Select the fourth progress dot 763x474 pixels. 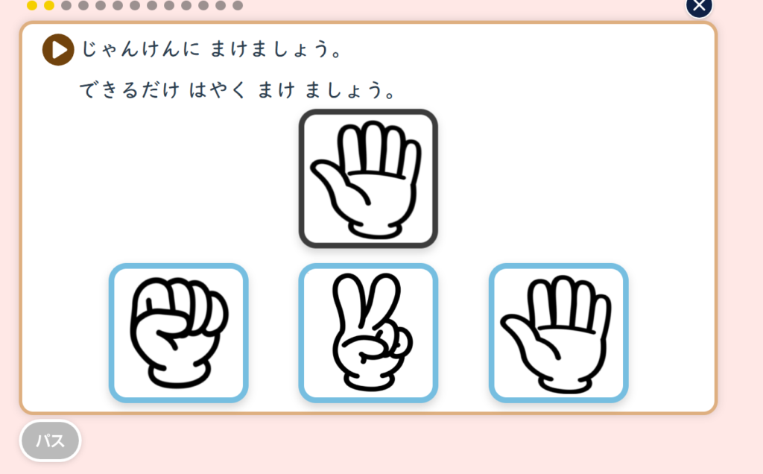pos(83,5)
